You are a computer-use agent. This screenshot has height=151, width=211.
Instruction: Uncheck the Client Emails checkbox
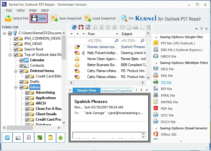27,114
